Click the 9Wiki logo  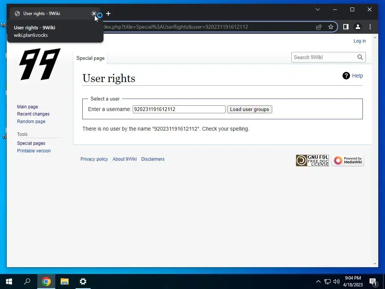tap(40, 64)
